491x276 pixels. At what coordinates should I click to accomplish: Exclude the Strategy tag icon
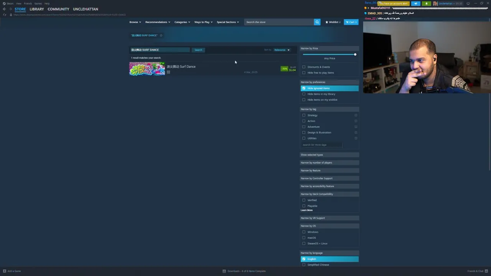[356, 115]
